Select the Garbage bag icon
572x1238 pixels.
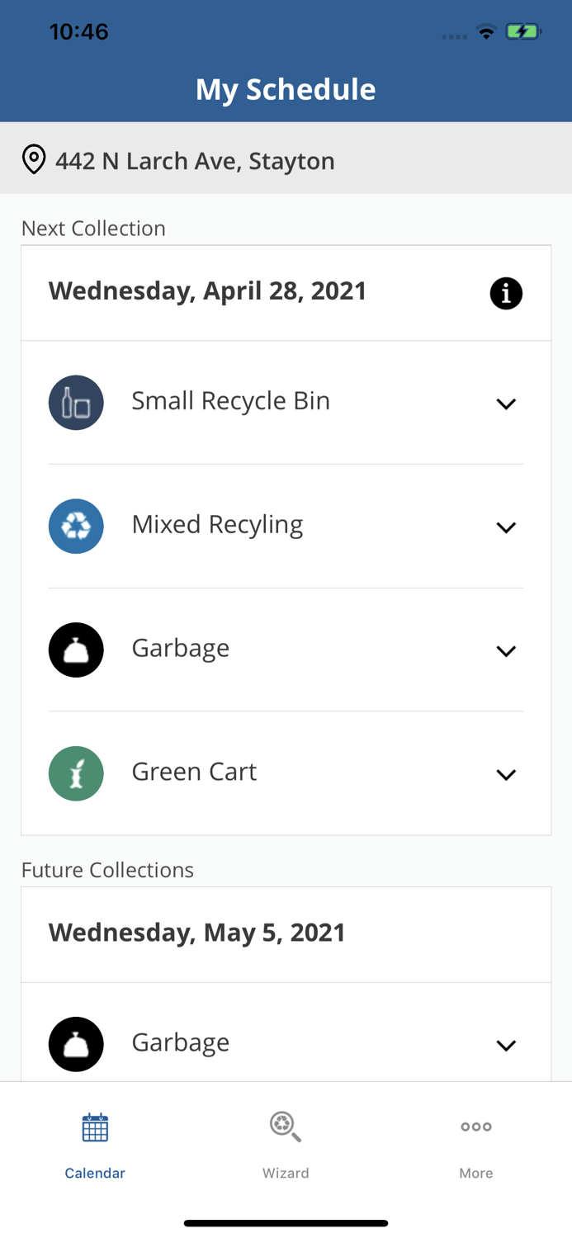[x=76, y=649]
